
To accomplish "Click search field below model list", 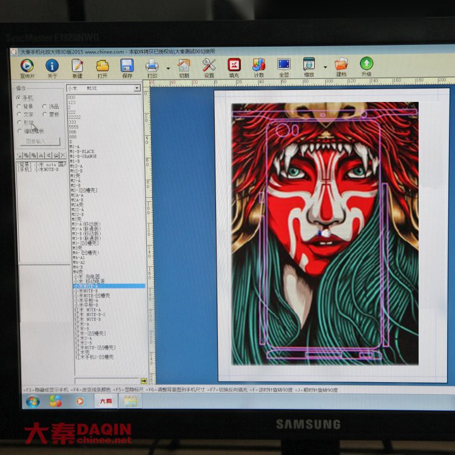I will click(x=107, y=381).
